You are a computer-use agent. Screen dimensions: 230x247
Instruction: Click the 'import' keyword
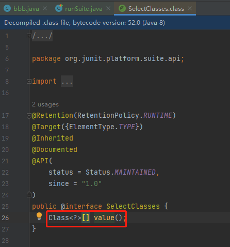(44, 81)
